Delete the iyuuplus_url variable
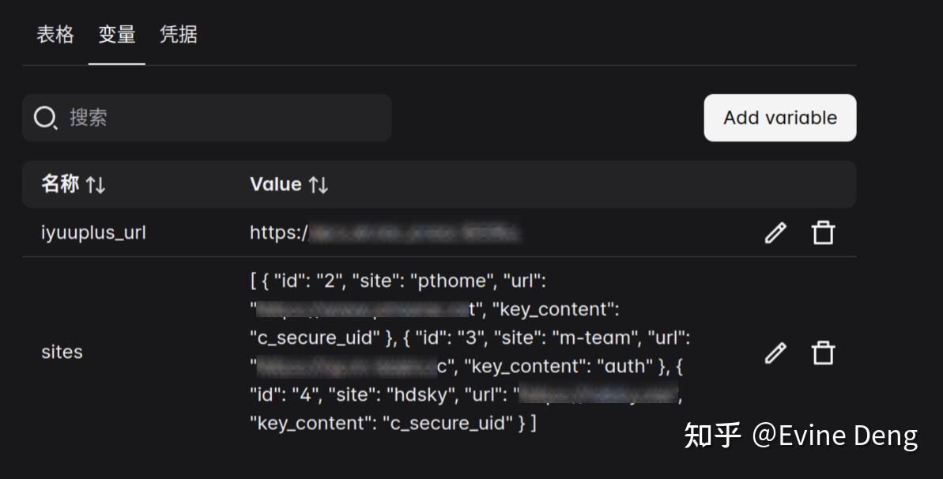Screen dimensions: 943x479 point(823,232)
